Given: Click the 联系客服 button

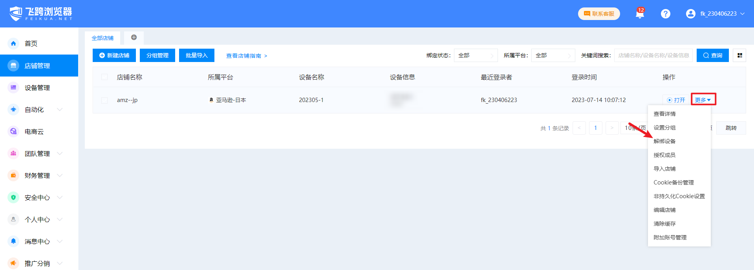Looking at the screenshot, I should pyautogui.click(x=599, y=14).
